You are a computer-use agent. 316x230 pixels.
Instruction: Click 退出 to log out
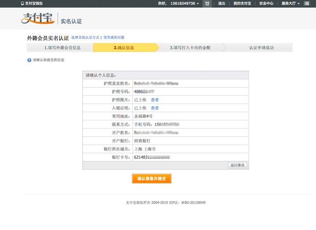pos(221,4)
